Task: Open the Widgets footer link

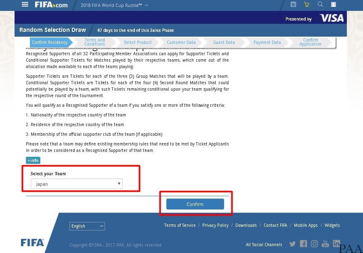Action: tap(332, 225)
